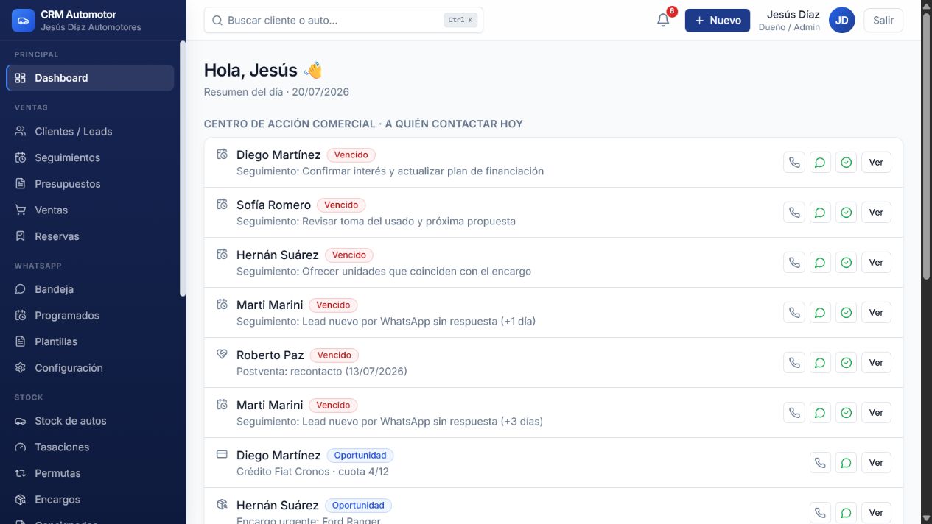The width and height of the screenshot is (932, 524).
Task: Mark Hernán Suárez Vencido follow-up as done
Action: coord(847,263)
